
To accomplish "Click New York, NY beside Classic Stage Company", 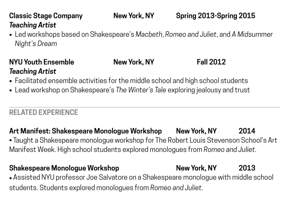I will click(134, 16).
